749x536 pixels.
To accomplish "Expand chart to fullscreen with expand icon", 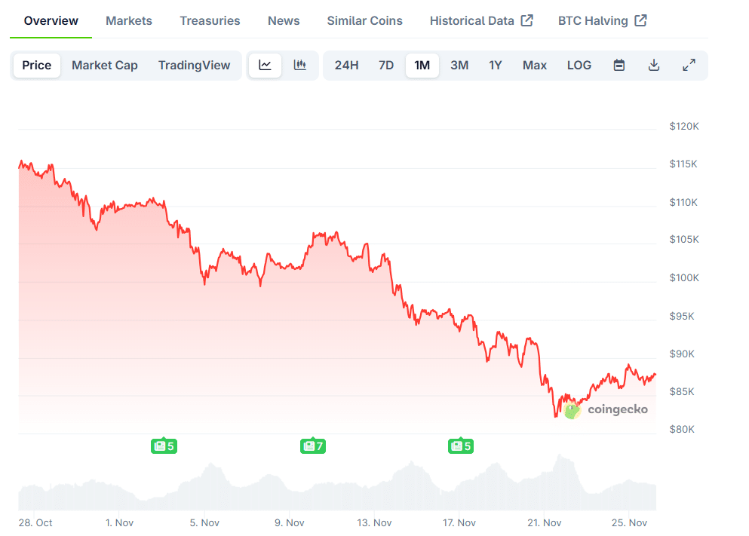I will [x=689, y=66].
